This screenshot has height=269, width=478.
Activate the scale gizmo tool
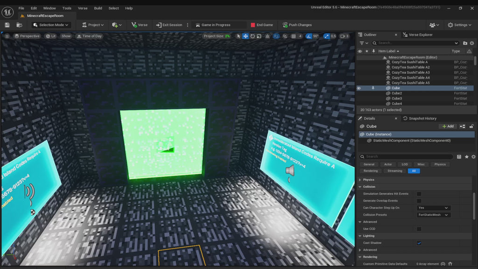[x=259, y=36]
